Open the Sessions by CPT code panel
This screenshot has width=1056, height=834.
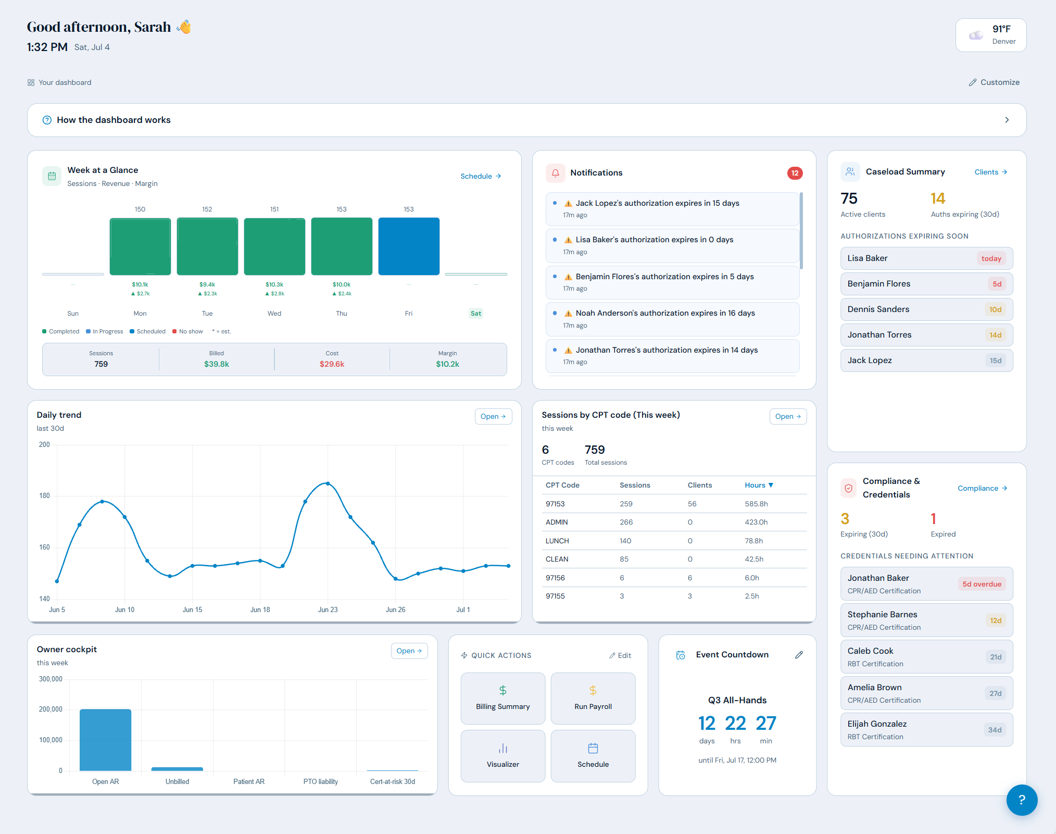(788, 416)
